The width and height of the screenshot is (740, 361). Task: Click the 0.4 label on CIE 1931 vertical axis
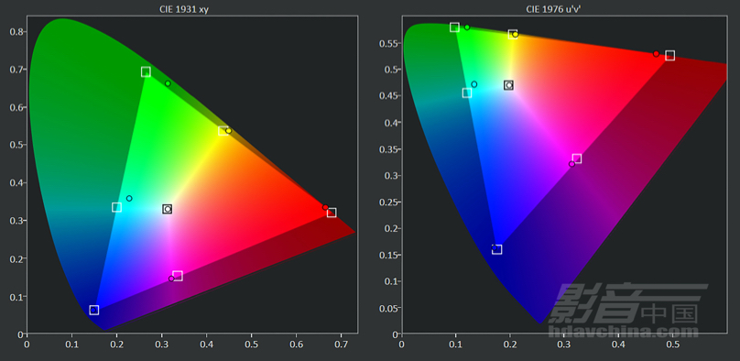point(16,182)
